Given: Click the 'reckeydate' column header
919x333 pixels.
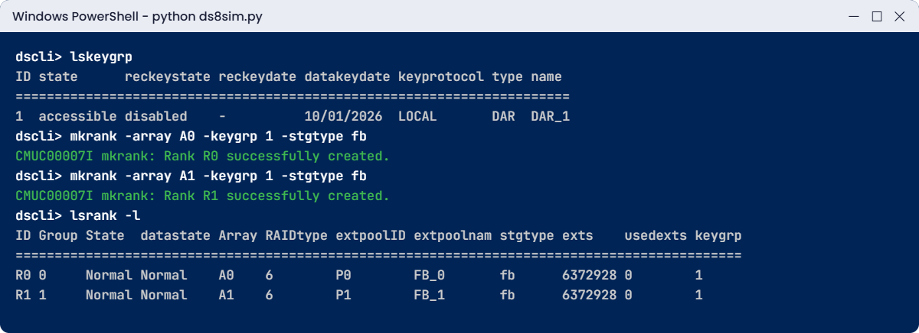Looking at the screenshot, I should [257, 77].
